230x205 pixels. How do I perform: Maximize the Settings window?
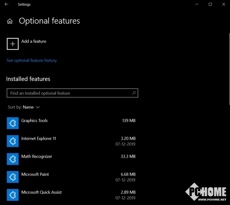[x=210, y=5]
